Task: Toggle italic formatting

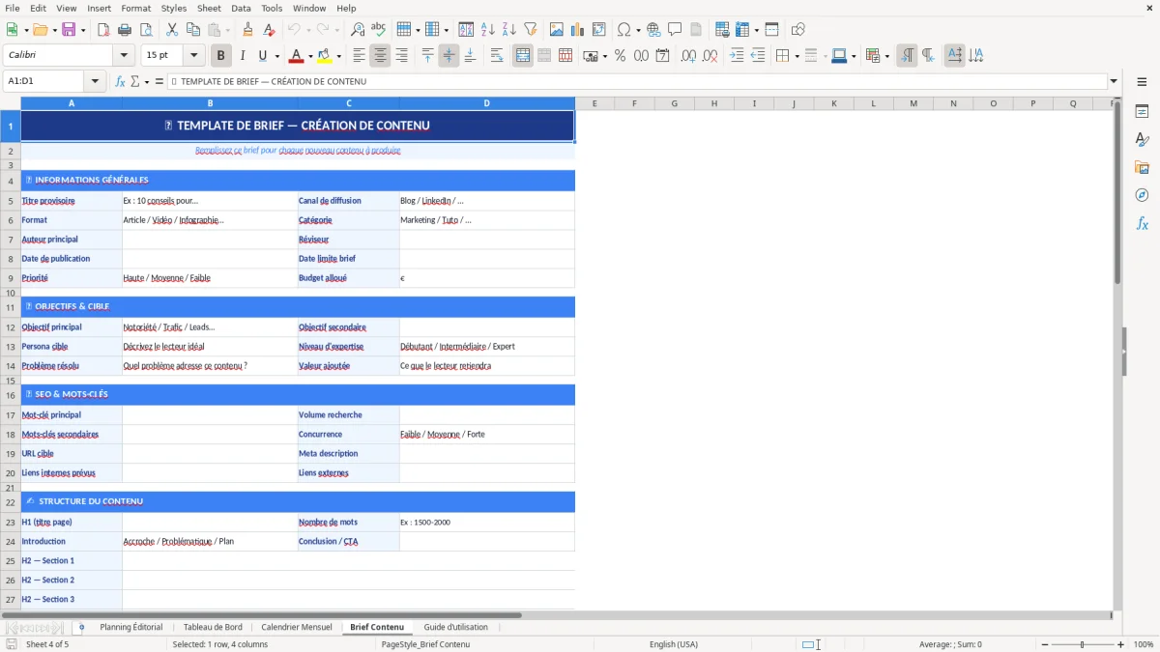Action: 242,55
